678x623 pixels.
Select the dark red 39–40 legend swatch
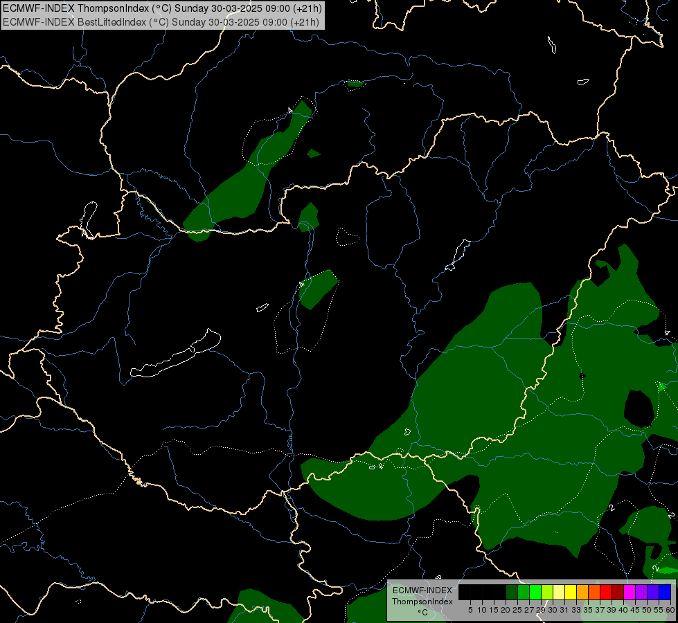point(618,592)
